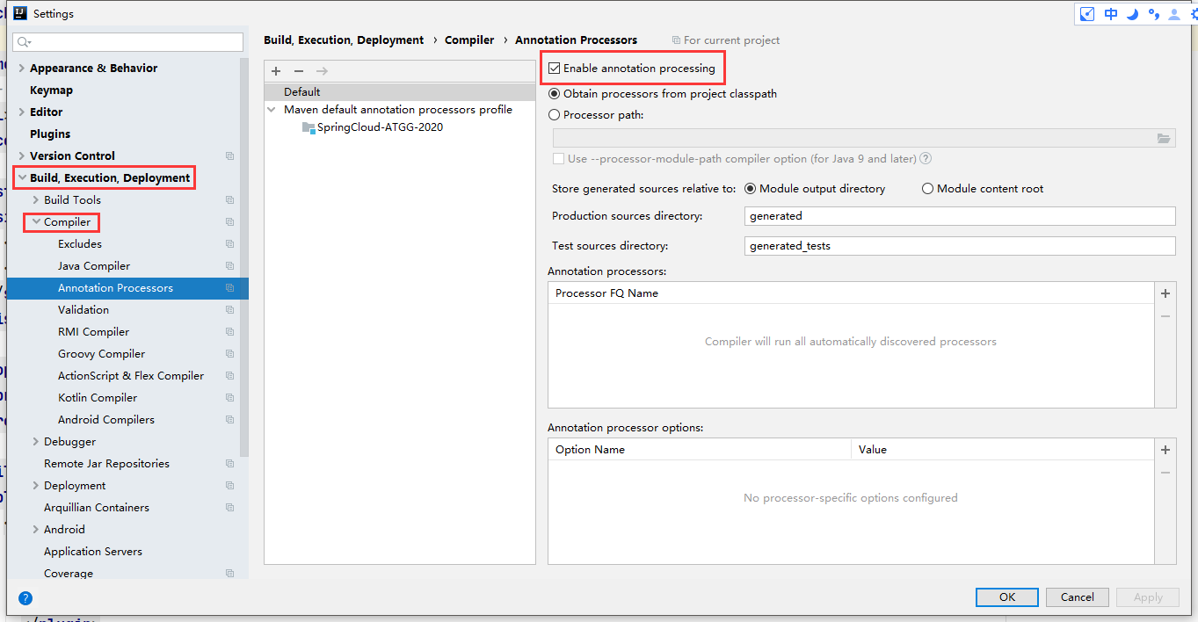This screenshot has width=1198, height=622.
Task: Expand the Appearance & Behavior section
Action: tap(22, 69)
